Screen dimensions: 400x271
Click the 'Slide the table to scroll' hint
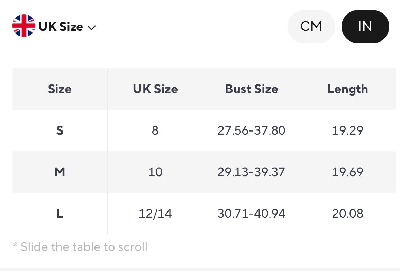point(80,247)
